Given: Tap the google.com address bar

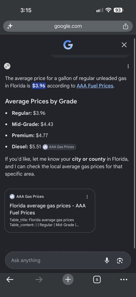Looking at the screenshot, I should point(68,26).
